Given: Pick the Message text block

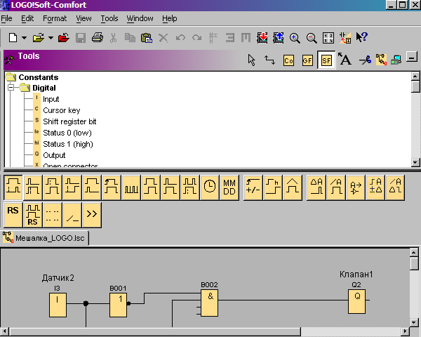Looking at the screenshot, I should (x=53, y=215).
